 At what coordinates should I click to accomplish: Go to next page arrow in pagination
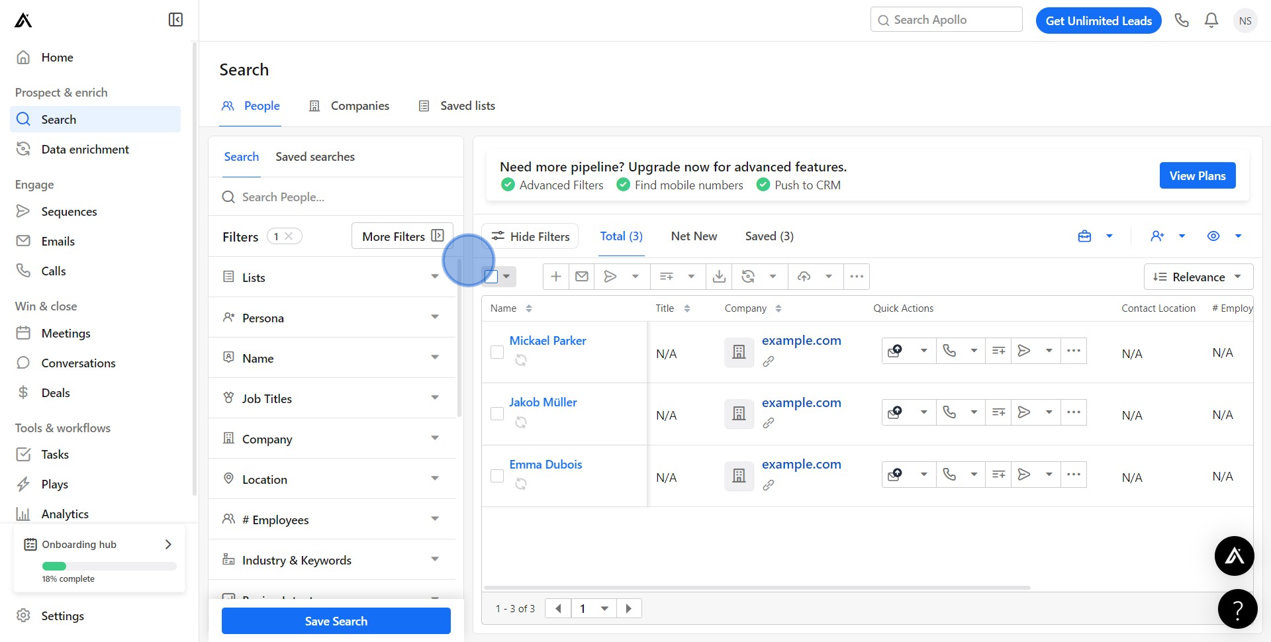[629, 608]
